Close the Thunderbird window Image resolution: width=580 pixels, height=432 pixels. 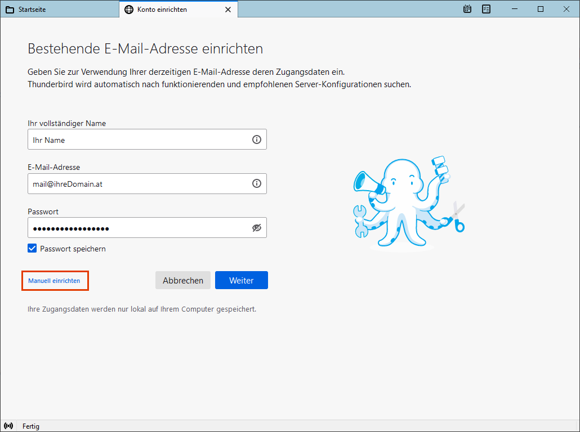pos(566,9)
